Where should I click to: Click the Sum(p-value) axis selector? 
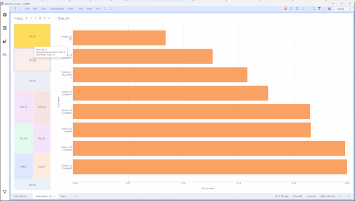coord(207,188)
